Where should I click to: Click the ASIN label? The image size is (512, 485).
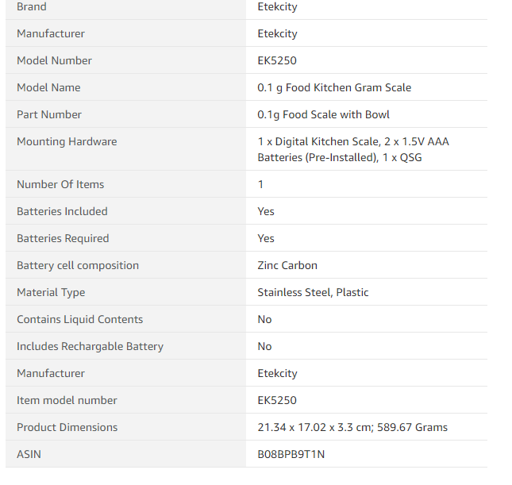[29, 454]
